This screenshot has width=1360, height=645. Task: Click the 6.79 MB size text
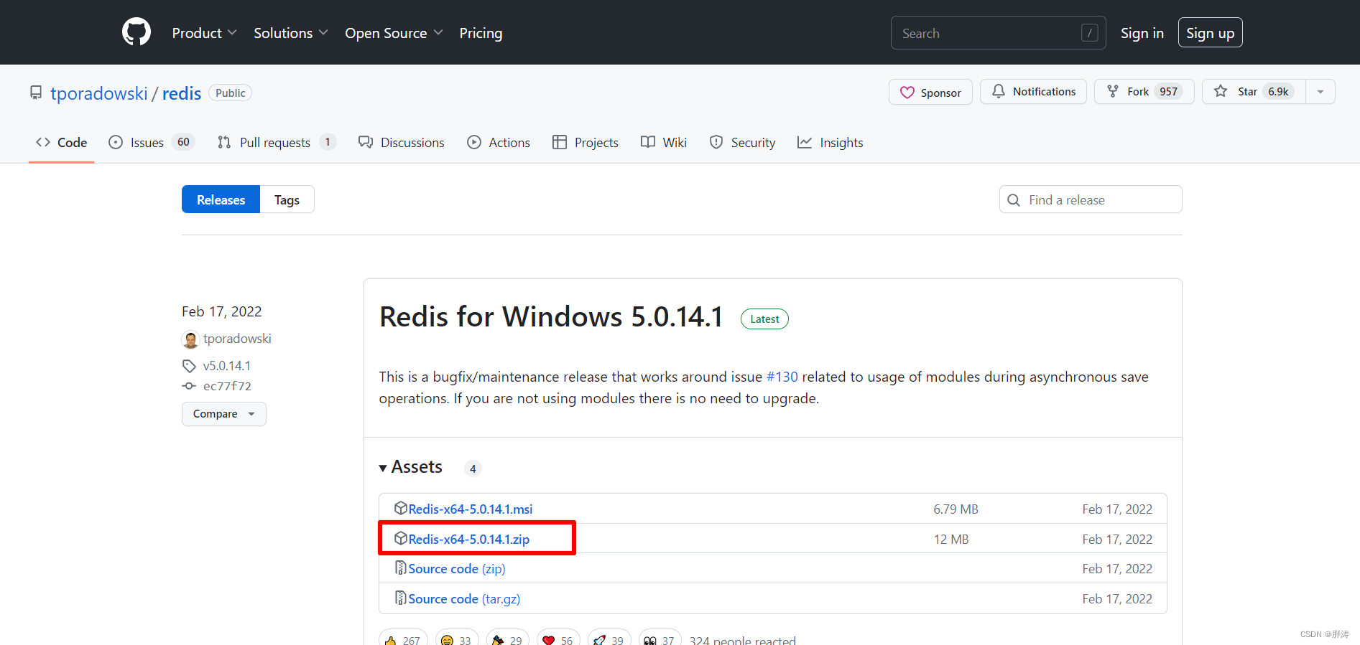[956, 509]
